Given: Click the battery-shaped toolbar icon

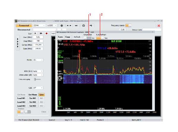Looking at the screenshot, I should click(x=76, y=26).
